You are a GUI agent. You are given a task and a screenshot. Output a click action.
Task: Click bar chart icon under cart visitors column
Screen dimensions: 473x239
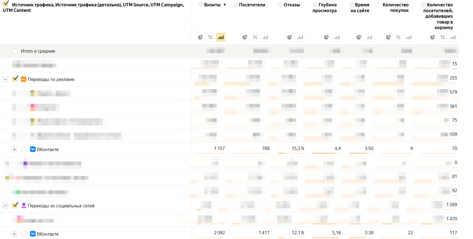tap(453, 37)
